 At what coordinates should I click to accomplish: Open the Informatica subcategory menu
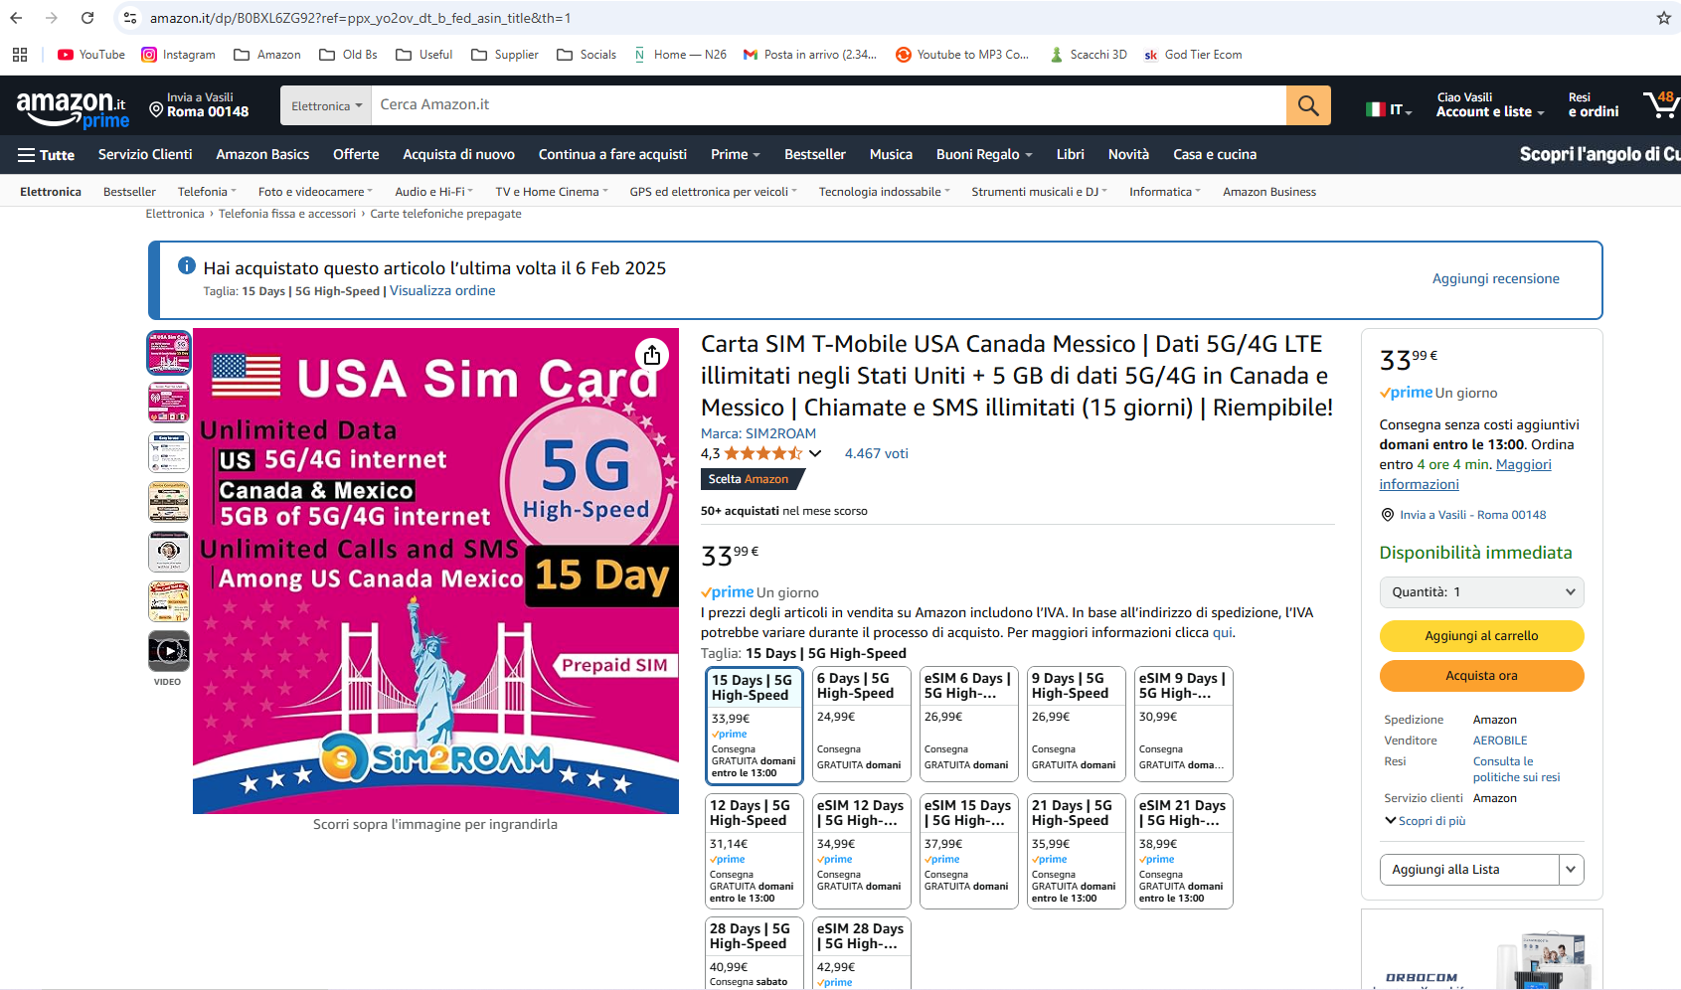tap(1164, 192)
